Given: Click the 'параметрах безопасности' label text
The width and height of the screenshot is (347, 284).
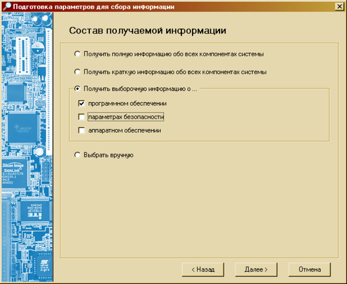Looking at the screenshot, I should pos(126,117).
